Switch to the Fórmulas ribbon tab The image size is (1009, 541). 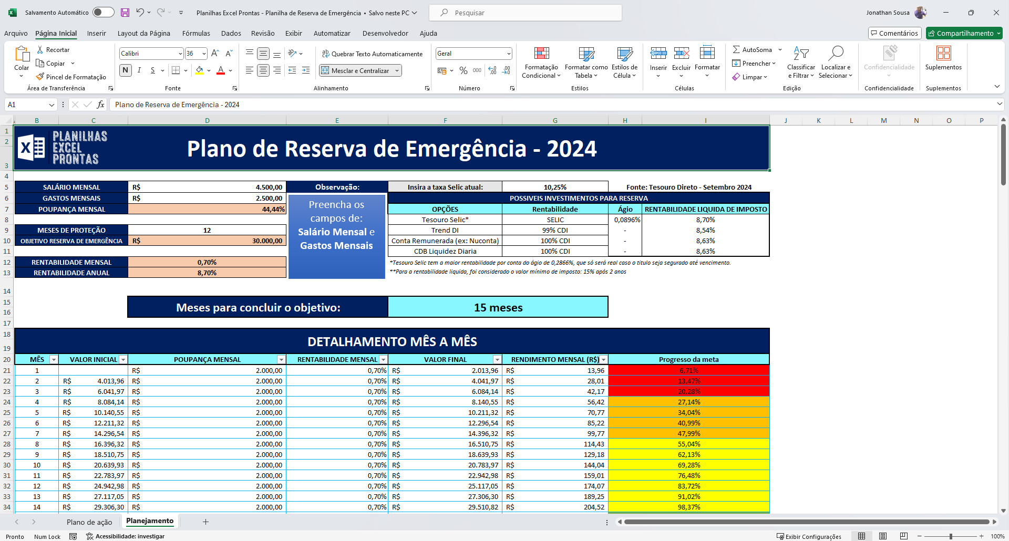(195, 33)
